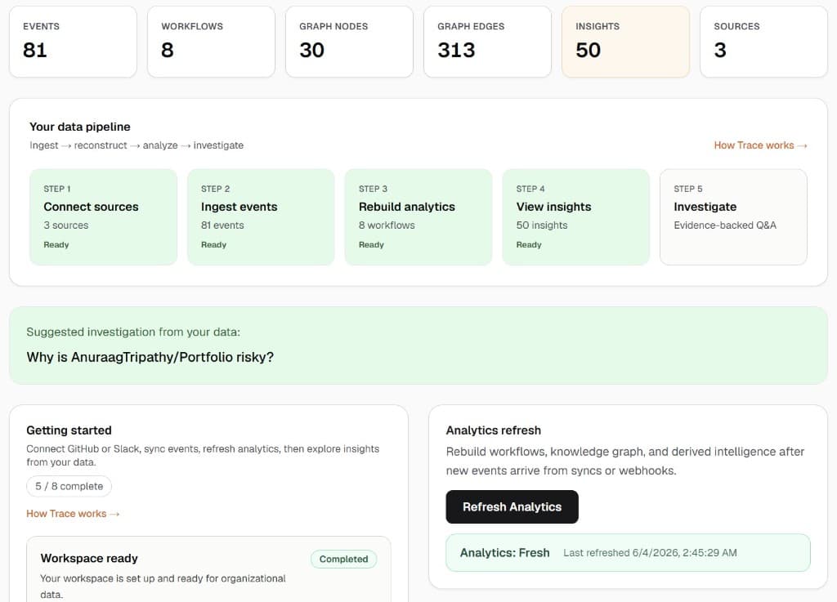Click the Workspace ready checklist heading
Viewport: 837px width, 602px height.
[x=89, y=558]
